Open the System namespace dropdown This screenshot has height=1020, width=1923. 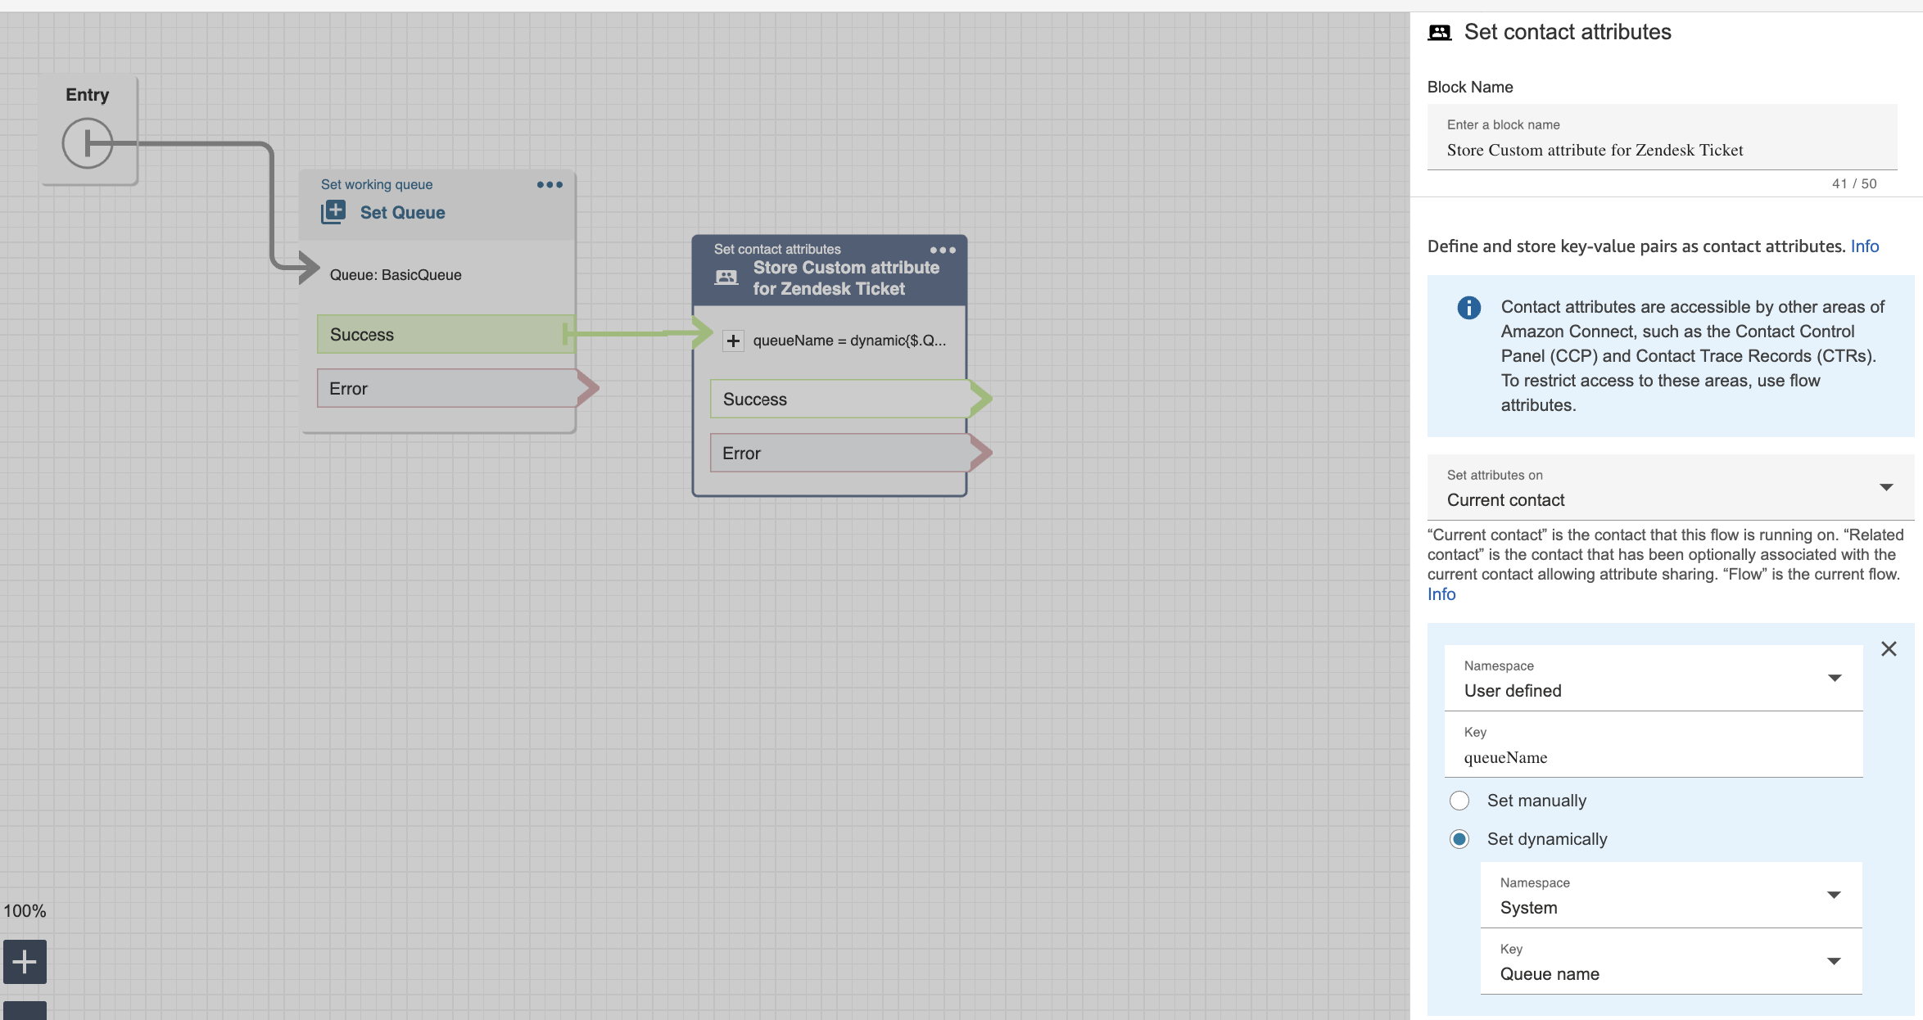[1671, 896]
